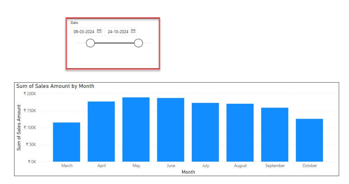Screen dimensions: 349x184
Task: Select the April bar in the chart
Action: [x=101, y=131]
